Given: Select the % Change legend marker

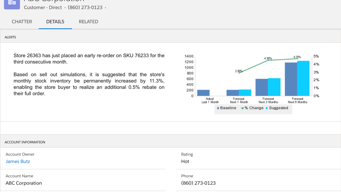Looking at the screenshot, I should coord(242,108).
